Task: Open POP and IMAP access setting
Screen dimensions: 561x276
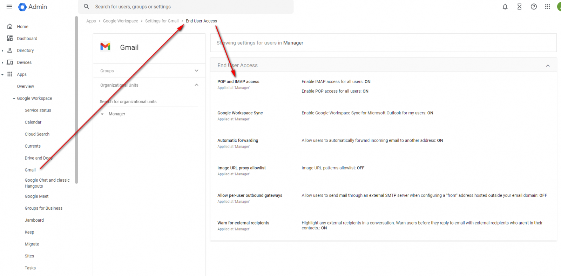Action: coord(238,82)
